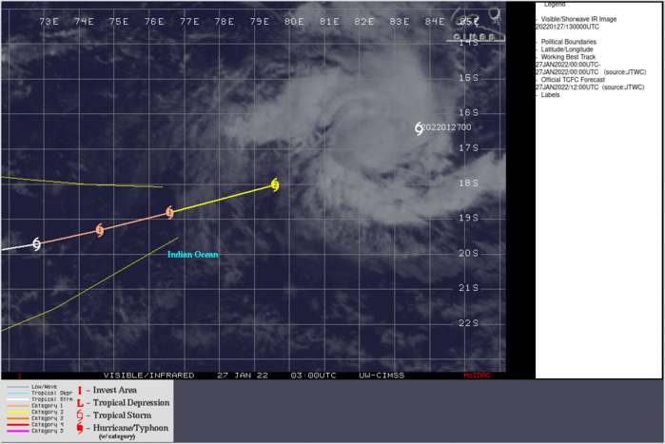
Task: Click the white storm symbol near 72.5E
Action: (x=37, y=244)
